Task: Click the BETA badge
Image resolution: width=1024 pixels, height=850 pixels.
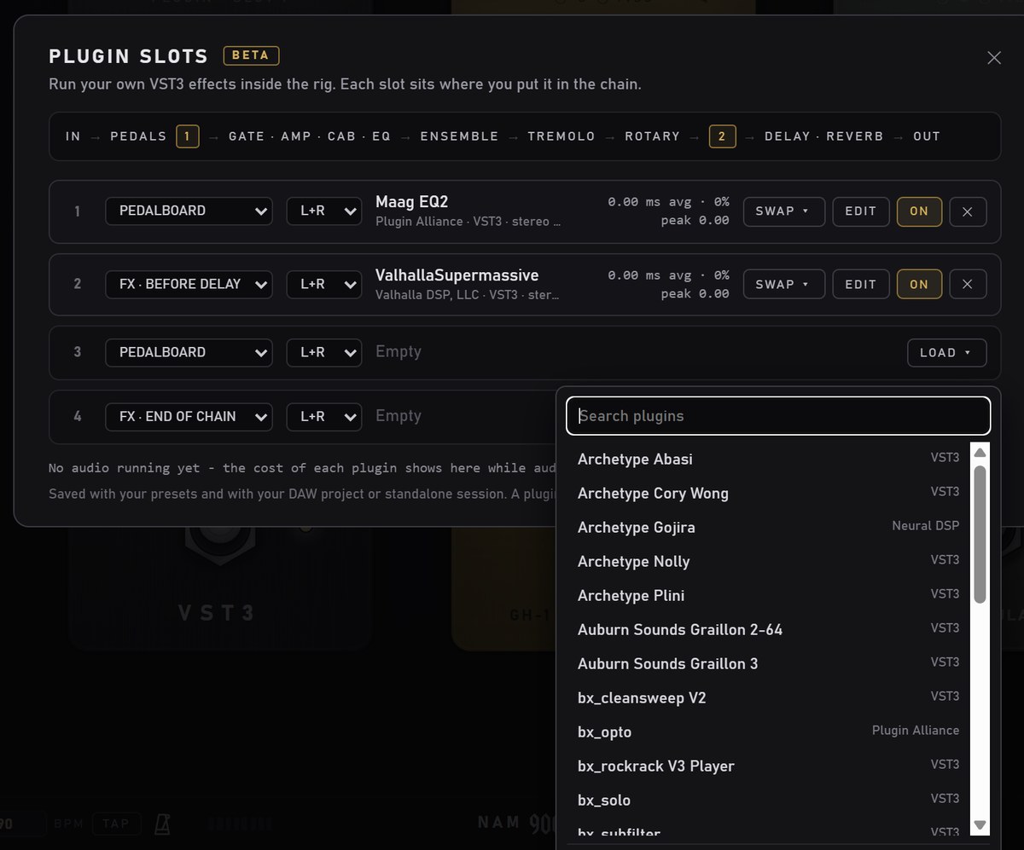Action: pos(251,55)
